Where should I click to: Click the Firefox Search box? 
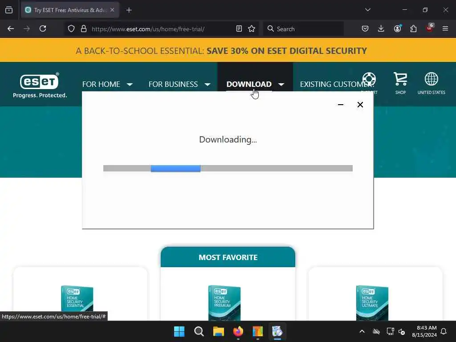[303, 29]
